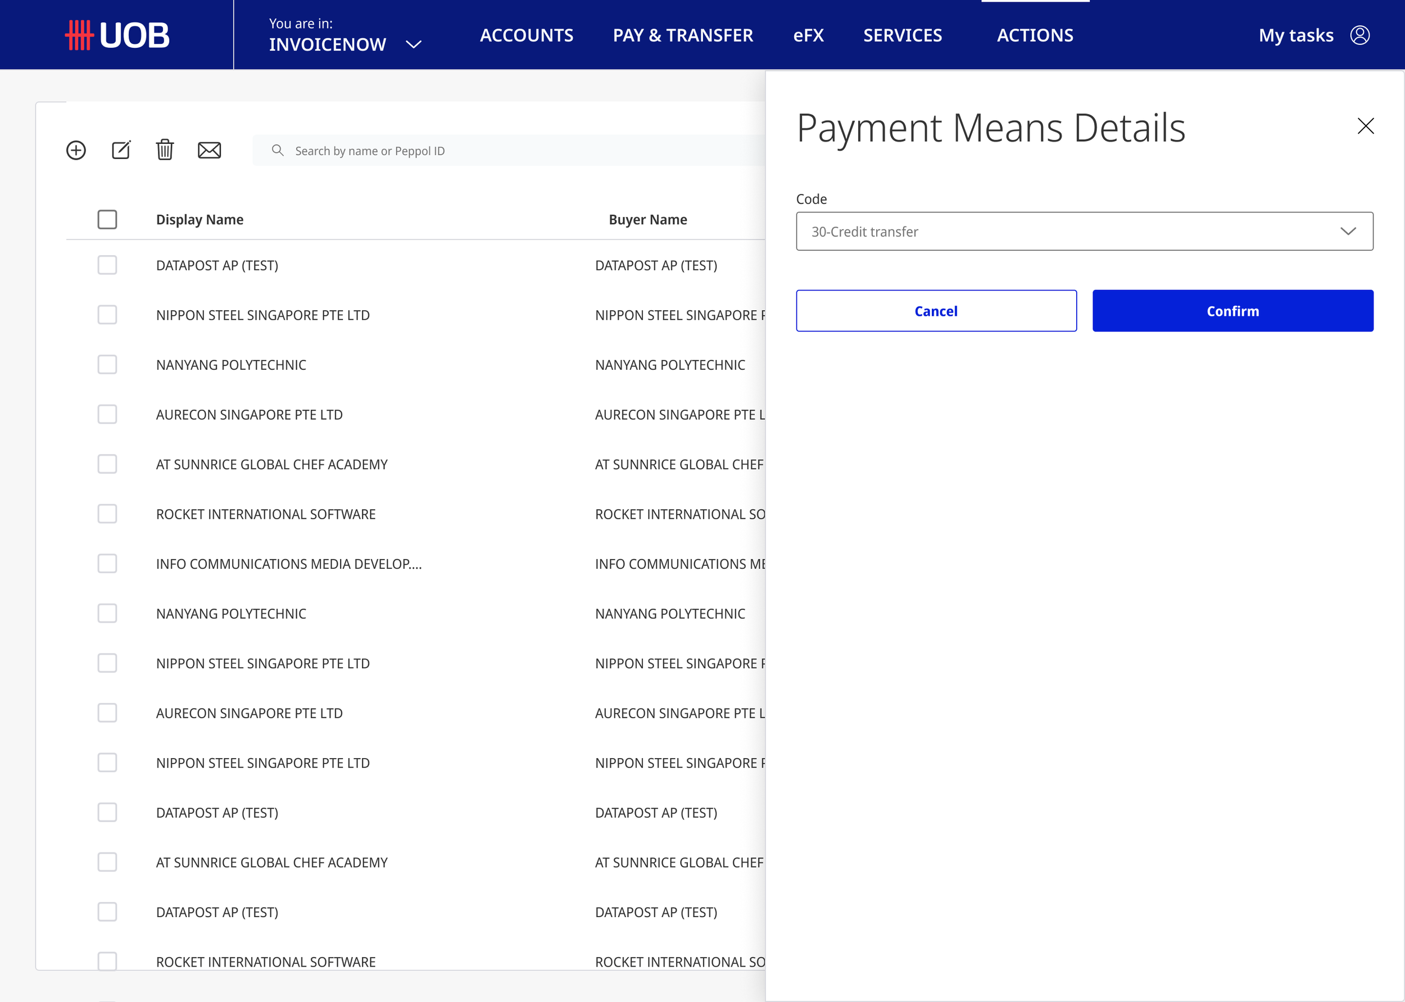Check the first DATAPOST AP (TEST) row
1405x1002 pixels.
pos(107,265)
